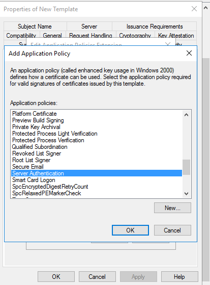
Task: Close the Add Application Policy dialog
Action: tap(189, 53)
